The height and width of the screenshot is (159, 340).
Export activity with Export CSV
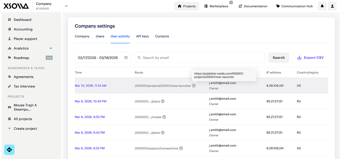[310, 58]
